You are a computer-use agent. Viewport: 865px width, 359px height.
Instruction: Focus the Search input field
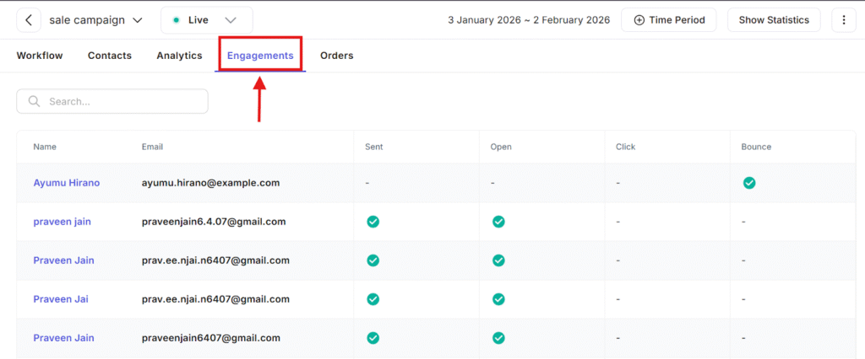coord(122,101)
